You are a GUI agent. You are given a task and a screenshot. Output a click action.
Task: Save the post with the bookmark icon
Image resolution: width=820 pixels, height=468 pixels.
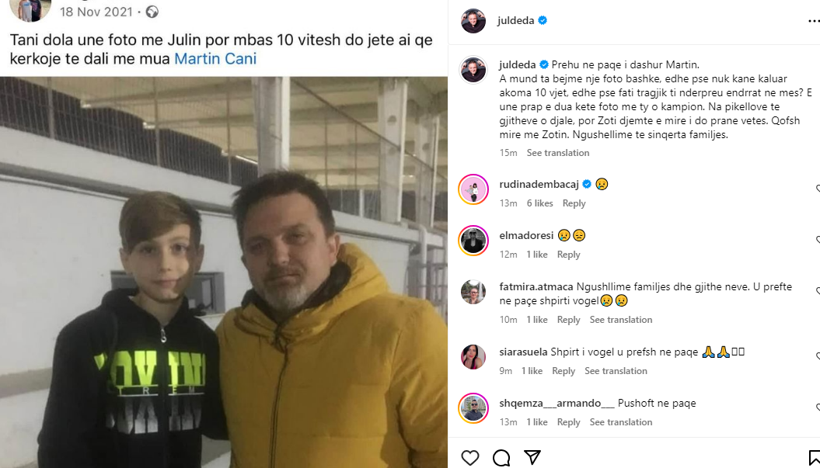click(x=815, y=458)
